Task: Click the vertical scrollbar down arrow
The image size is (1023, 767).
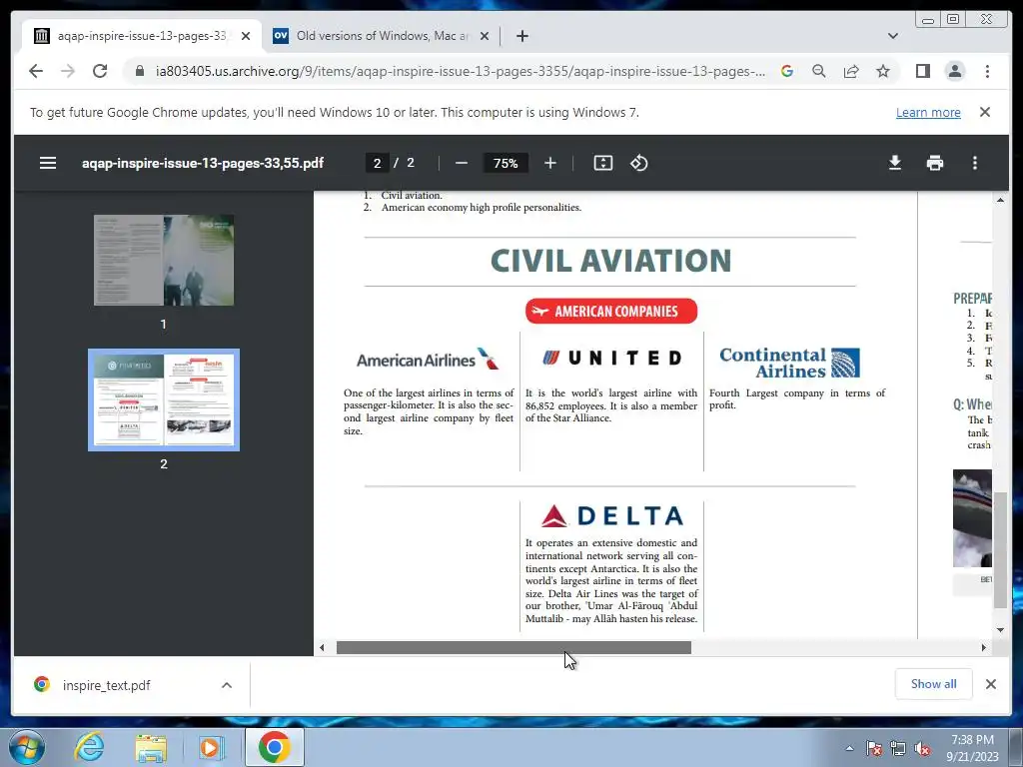Action: pos(999,630)
